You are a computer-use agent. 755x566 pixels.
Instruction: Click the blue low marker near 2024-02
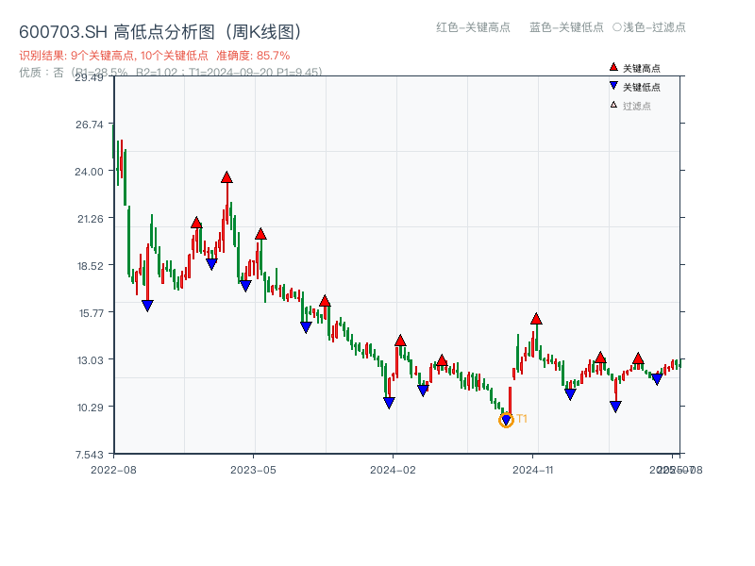388,403
